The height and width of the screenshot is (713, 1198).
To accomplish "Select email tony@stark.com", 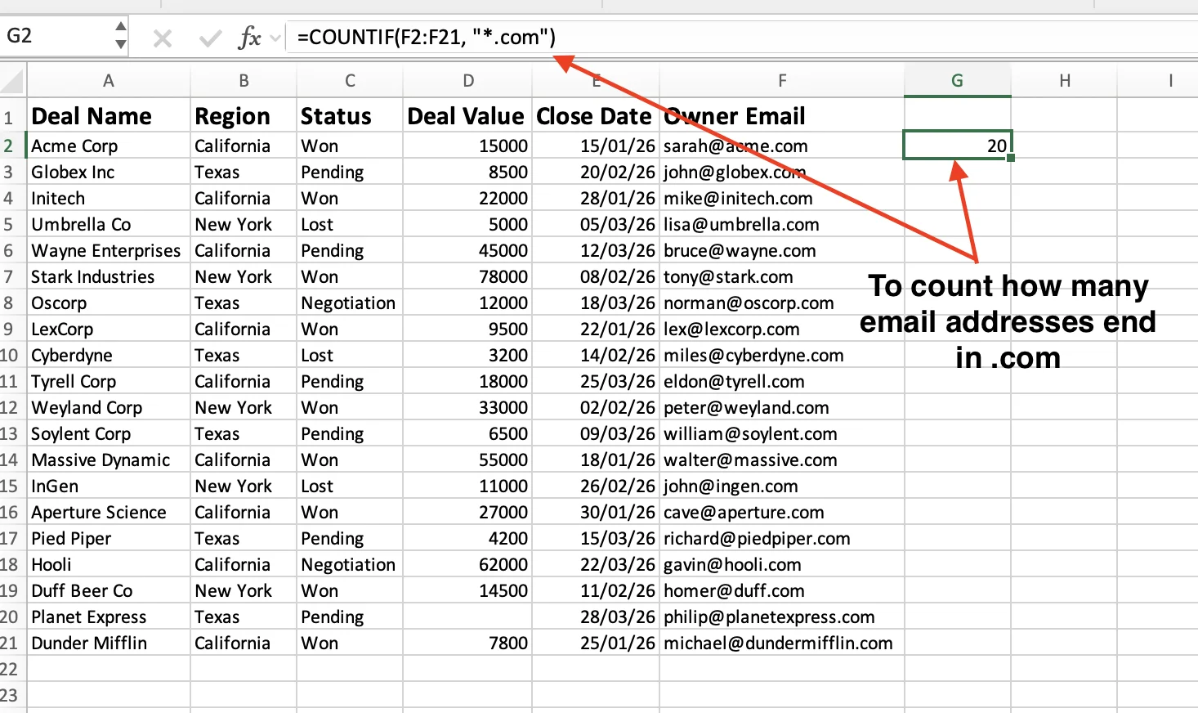I will tap(782, 276).
